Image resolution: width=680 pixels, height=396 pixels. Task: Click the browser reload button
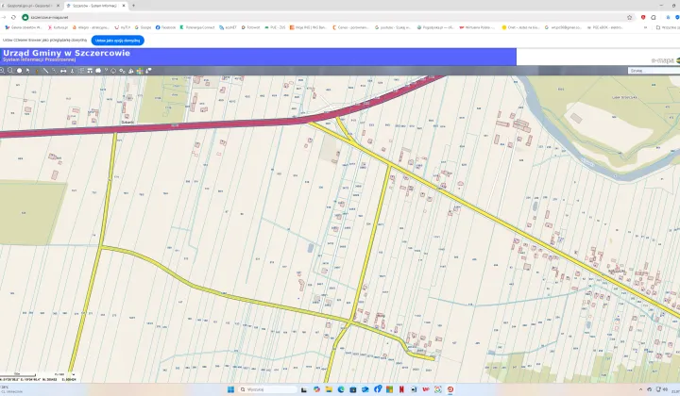point(14,16)
